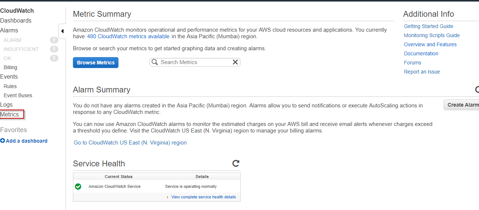Select Logs in the navigation pane
The width and height of the screenshot is (479, 210).
[x=7, y=105]
